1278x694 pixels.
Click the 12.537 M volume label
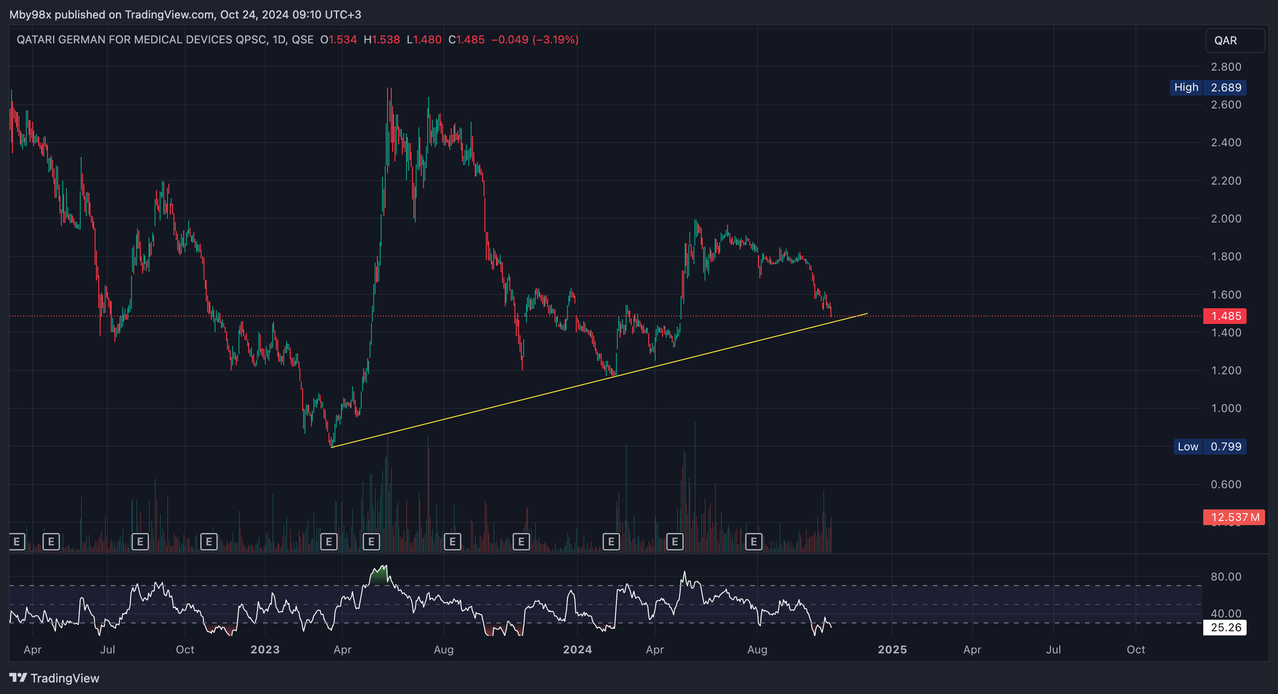(1234, 517)
